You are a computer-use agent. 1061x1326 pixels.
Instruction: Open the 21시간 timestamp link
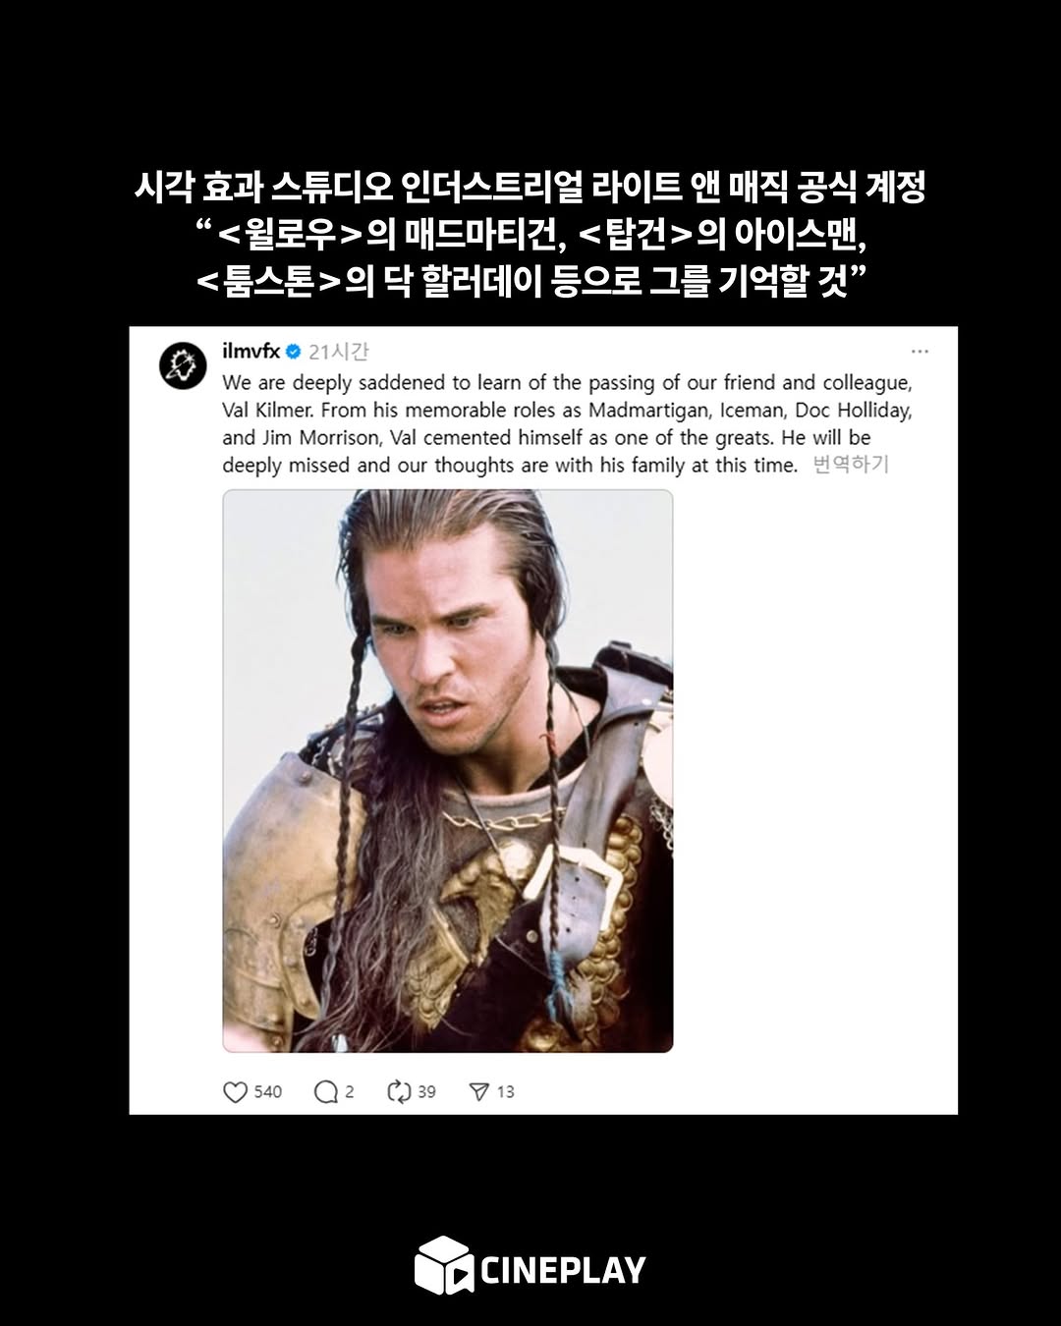click(x=338, y=352)
